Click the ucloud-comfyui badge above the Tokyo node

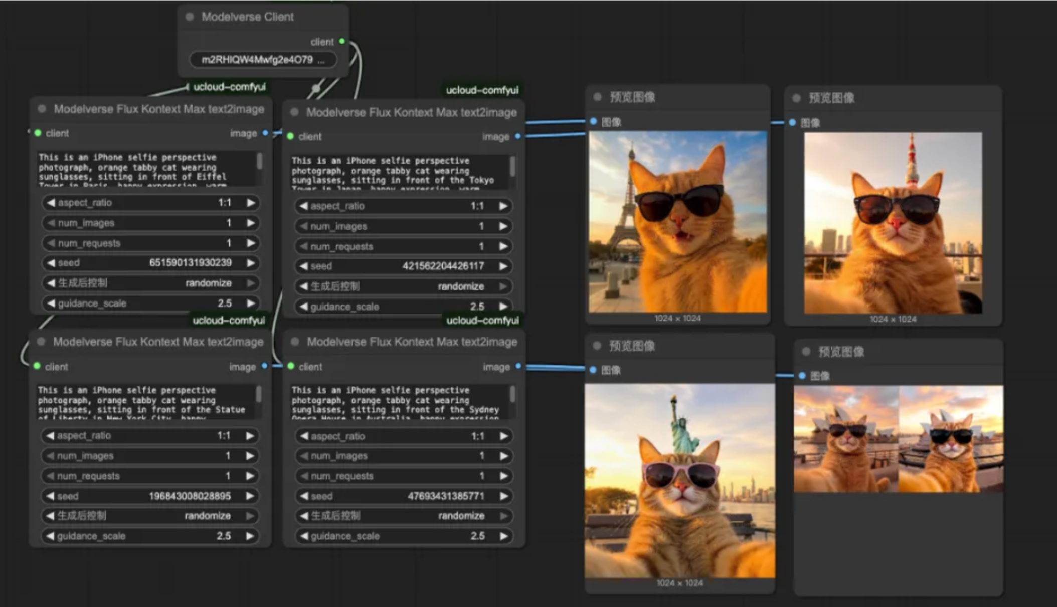[x=482, y=90]
